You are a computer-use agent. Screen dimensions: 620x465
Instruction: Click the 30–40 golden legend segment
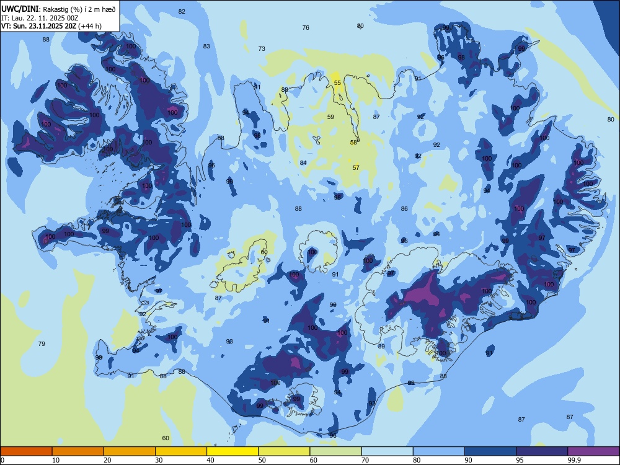tap(181, 451)
